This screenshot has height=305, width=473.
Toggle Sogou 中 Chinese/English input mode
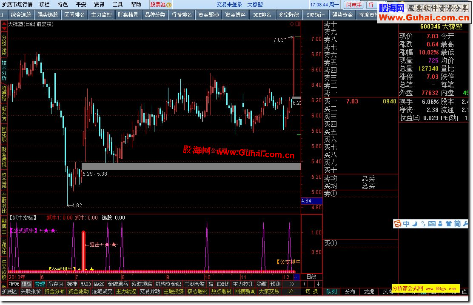coord(406,224)
